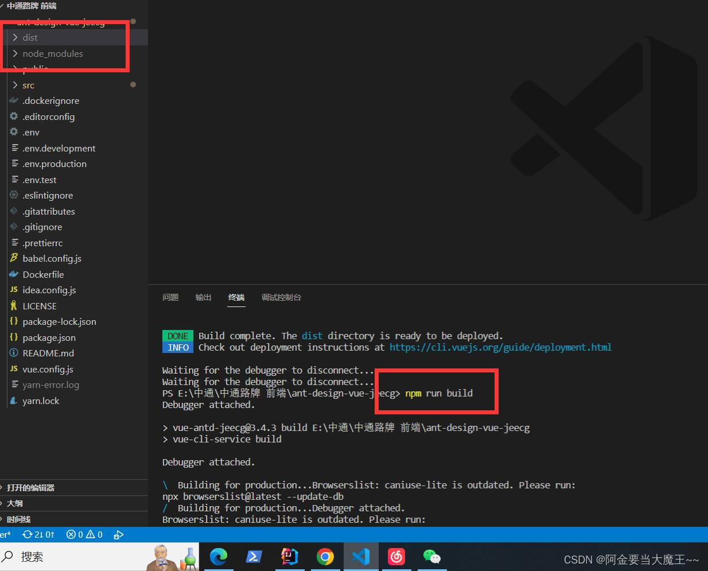The width and height of the screenshot is (708, 571).
Task: Switch to the 输出 tab
Action: (x=203, y=297)
